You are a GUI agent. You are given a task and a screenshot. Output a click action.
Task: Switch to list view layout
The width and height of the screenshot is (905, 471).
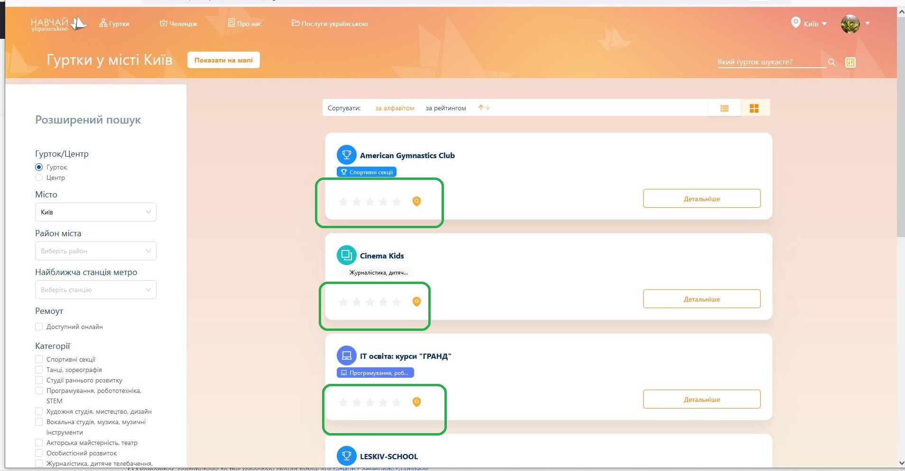click(x=724, y=108)
